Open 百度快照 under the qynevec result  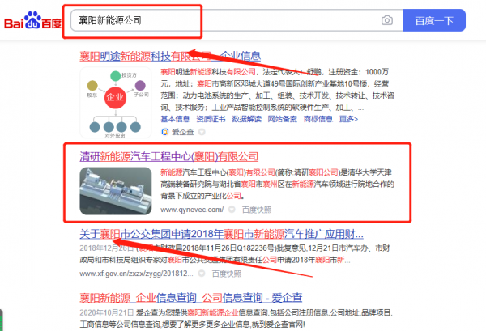point(257,210)
